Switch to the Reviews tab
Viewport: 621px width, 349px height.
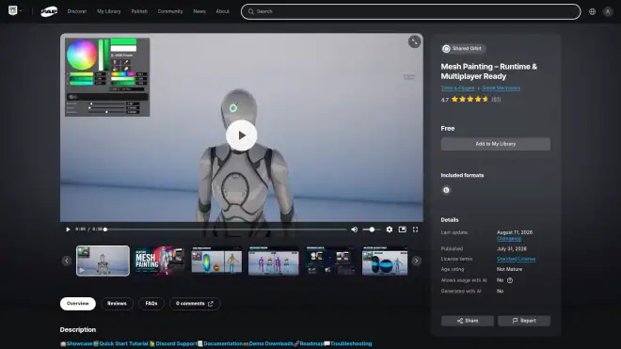click(x=117, y=304)
